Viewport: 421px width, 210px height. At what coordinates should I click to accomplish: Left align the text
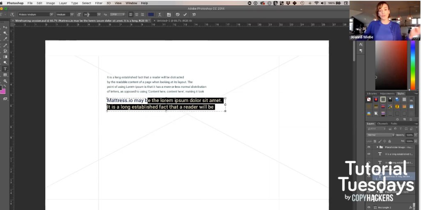(x=131, y=14)
